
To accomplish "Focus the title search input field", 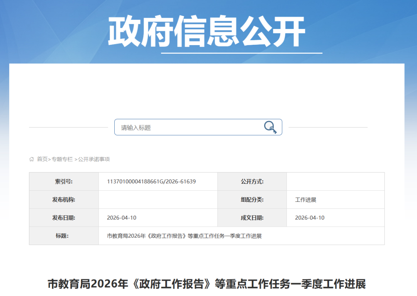I will pyautogui.click(x=198, y=127).
